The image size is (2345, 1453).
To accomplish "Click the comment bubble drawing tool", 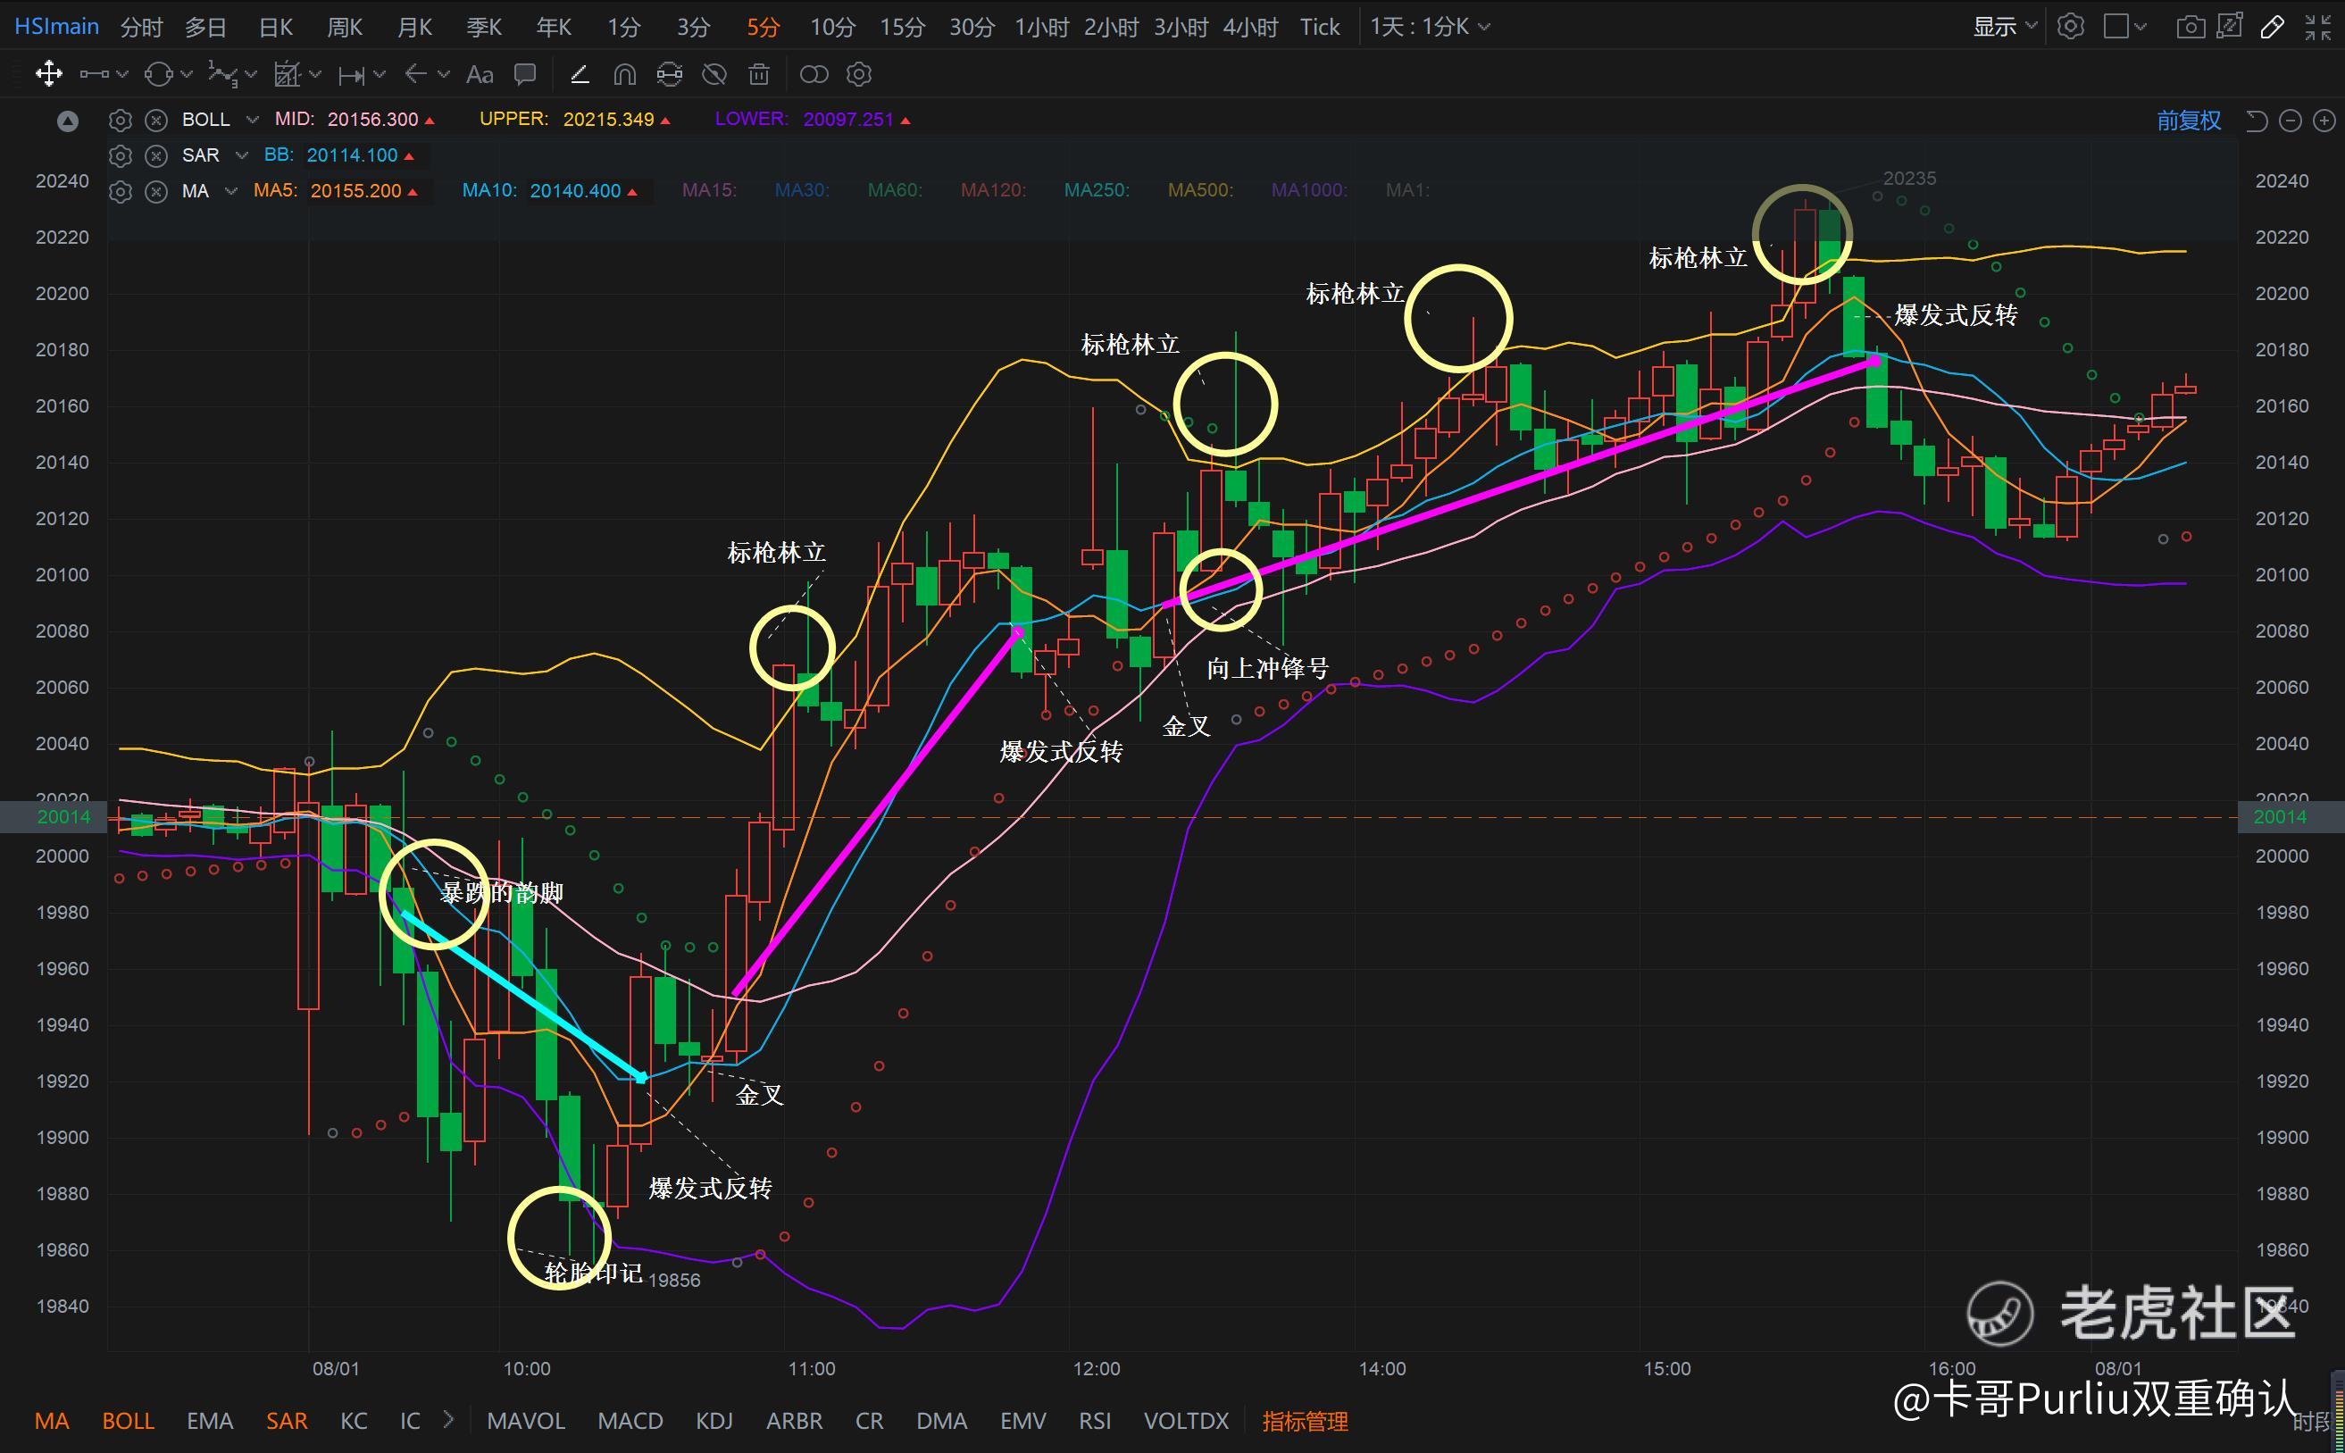I will (x=524, y=74).
